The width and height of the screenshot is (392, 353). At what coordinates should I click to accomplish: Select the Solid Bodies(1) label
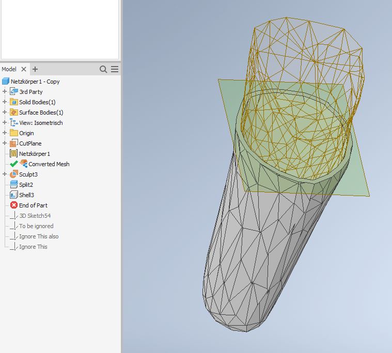37,102
